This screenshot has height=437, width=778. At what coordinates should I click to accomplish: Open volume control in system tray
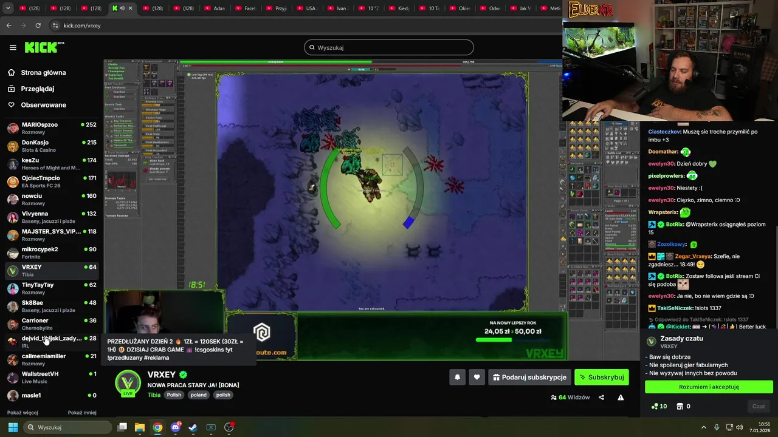(x=740, y=427)
